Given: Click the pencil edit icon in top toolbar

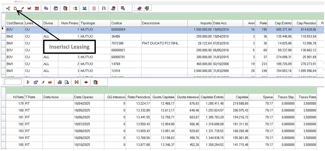Looking at the screenshot, I should [22, 8].
